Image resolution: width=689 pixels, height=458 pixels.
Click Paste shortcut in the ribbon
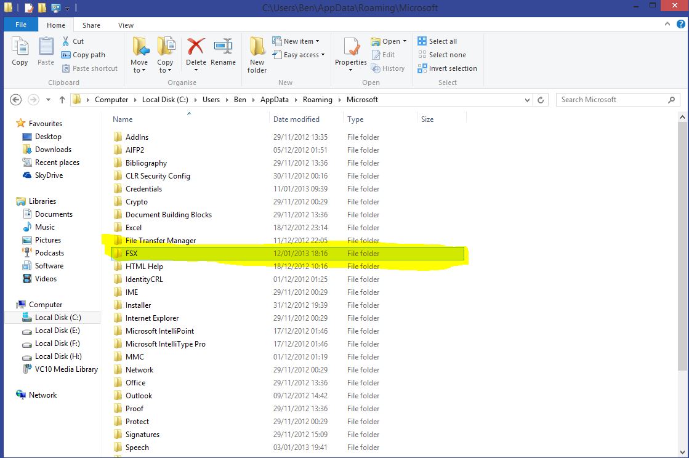click(x=90, y=68)
